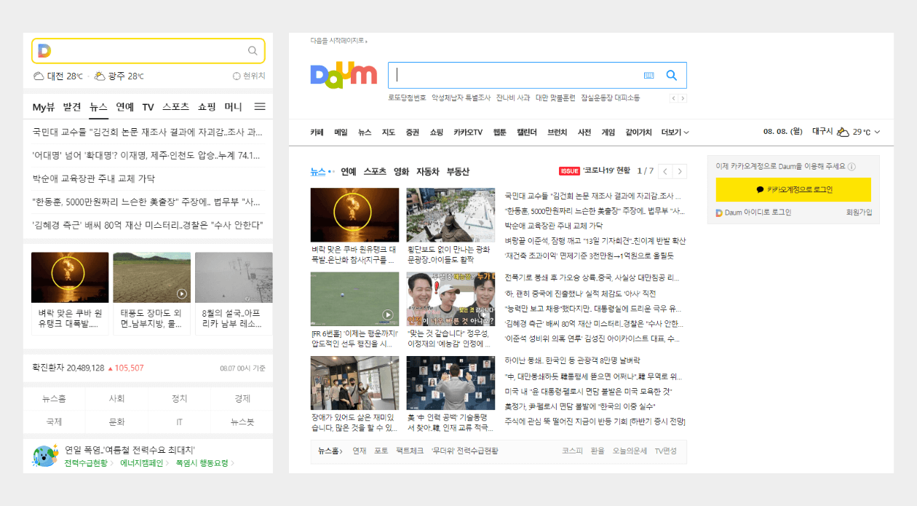Show previous trending keywords with left arrow

coord(673,98)
